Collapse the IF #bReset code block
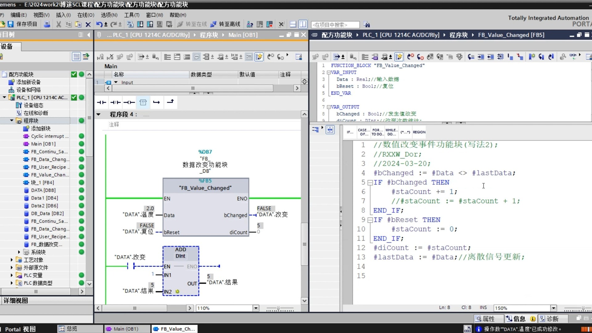This screenshot has width=592, height=333. coord(370,220)
